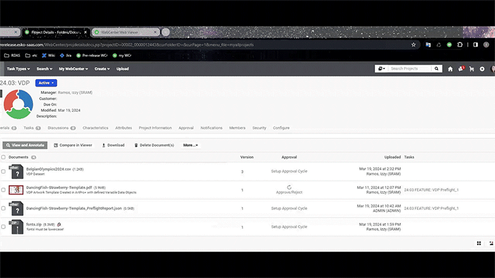The image size is (495, 278).
Task: Open the More... dropdown
Action: tap(190, 145)
